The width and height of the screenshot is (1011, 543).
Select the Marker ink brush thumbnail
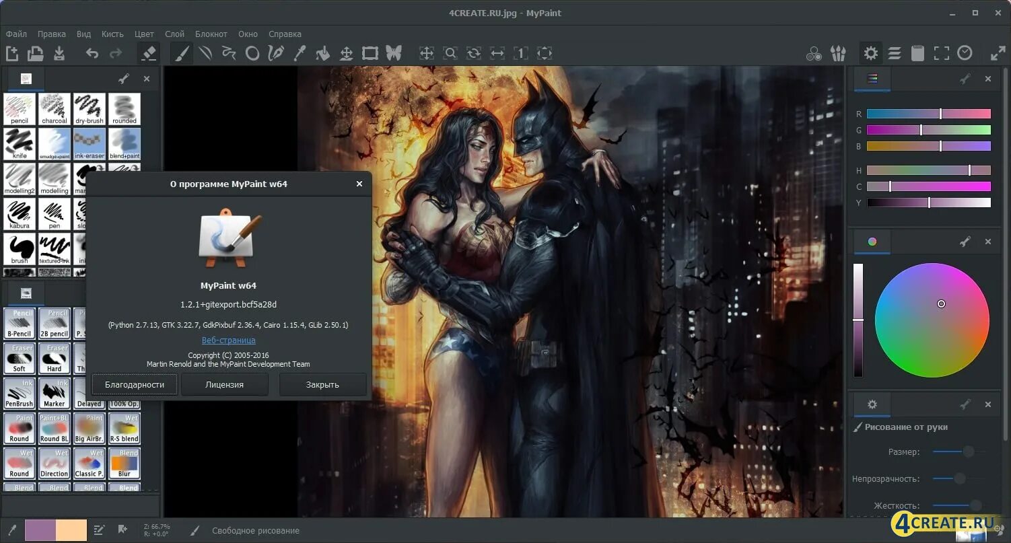(55, 393)
